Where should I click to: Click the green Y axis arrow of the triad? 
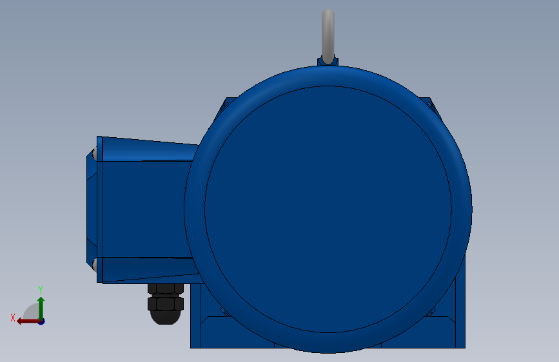pos(41,308)
